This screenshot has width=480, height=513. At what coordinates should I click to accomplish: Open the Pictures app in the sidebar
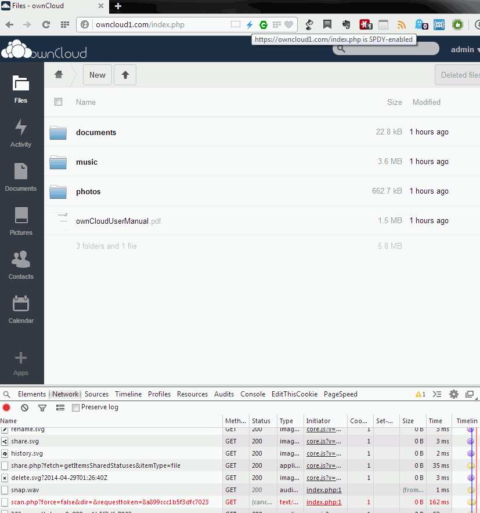21,221
